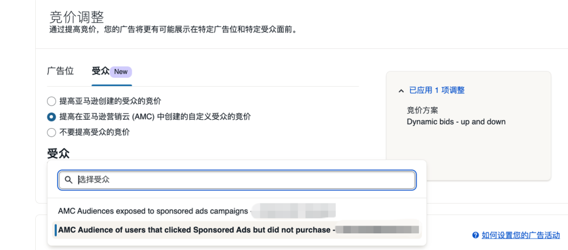Click the question mark help icon
Screen dimensions: 568x250
tap(475, 235)
